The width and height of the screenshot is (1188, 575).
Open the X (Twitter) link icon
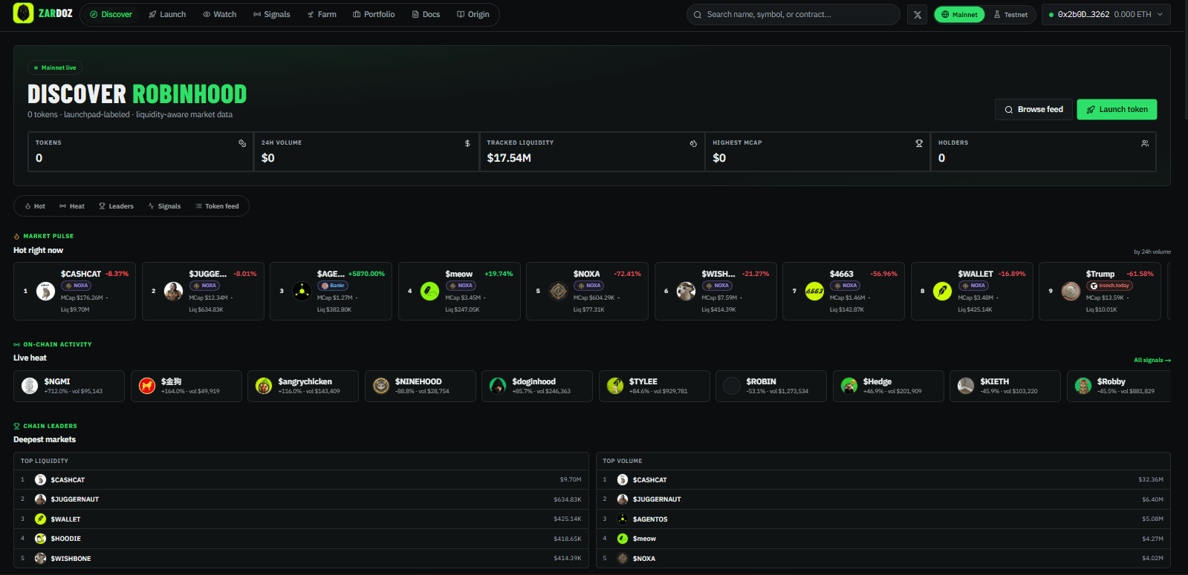click(918, 14)
